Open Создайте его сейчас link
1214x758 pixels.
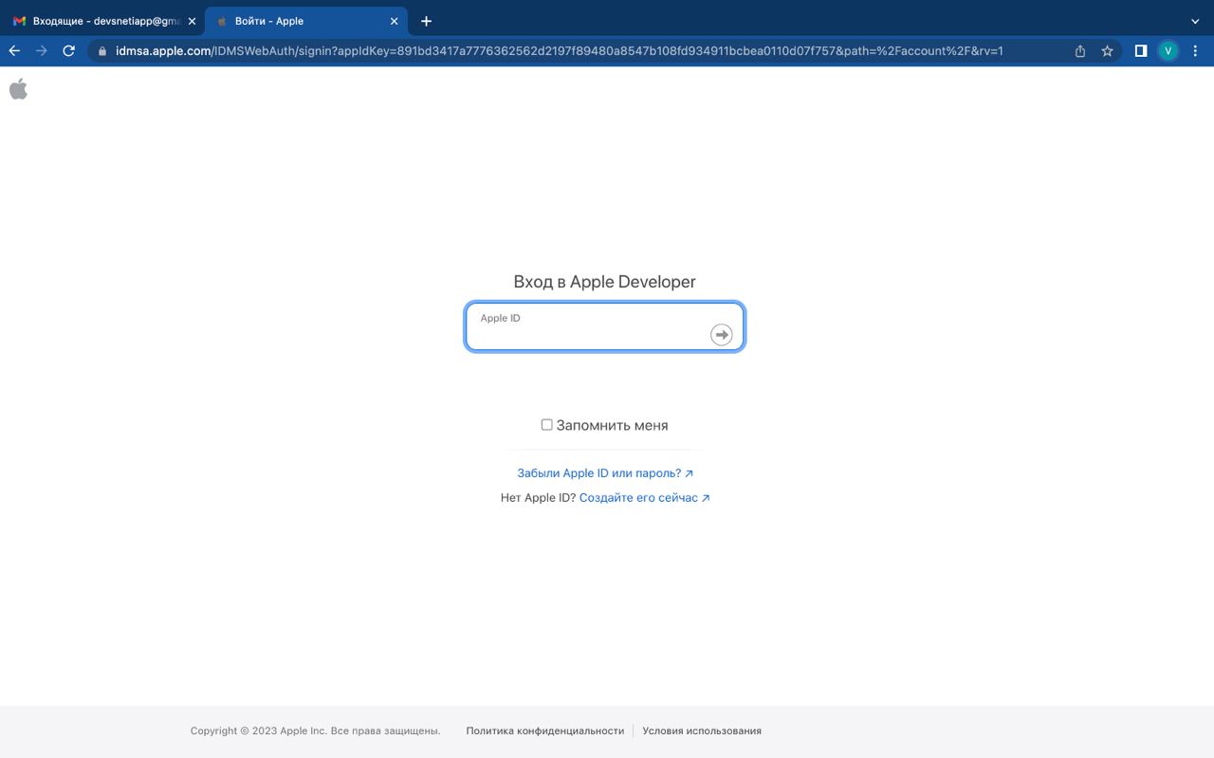pyautogui.click(x=644, y=497)
